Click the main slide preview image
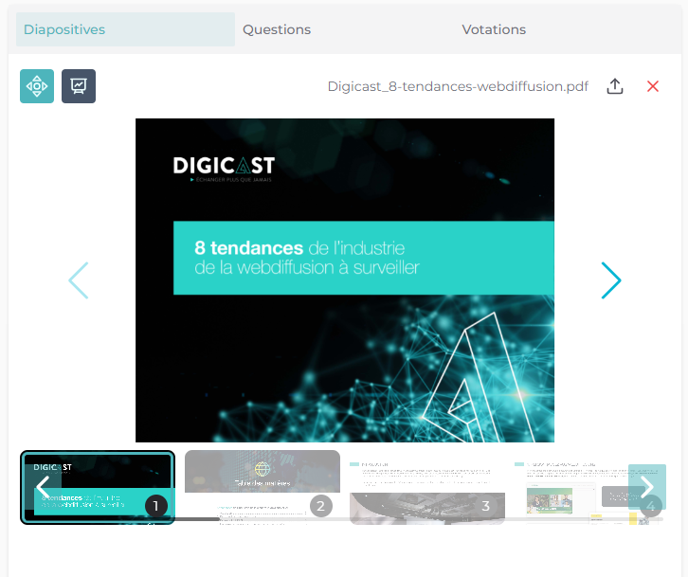This screenshot has width=688, height=577. tap(345, 280)
